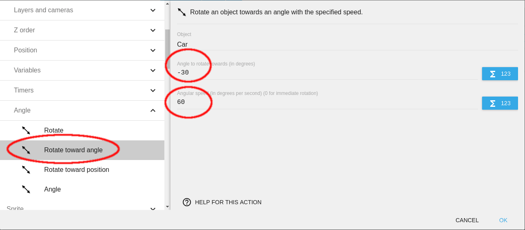Select the Rotate toward position action
Screen dimensions: 525x230
(x=76, y=169)
